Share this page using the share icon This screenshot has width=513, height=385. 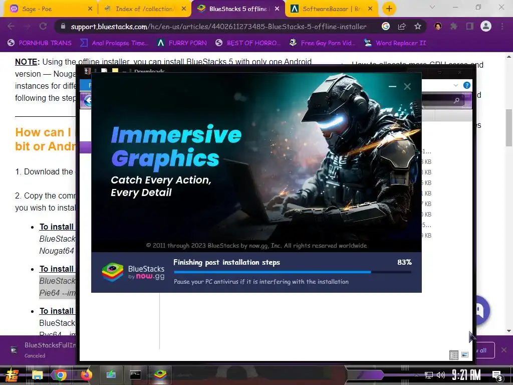pyautogui.click(x=402, y=27)
